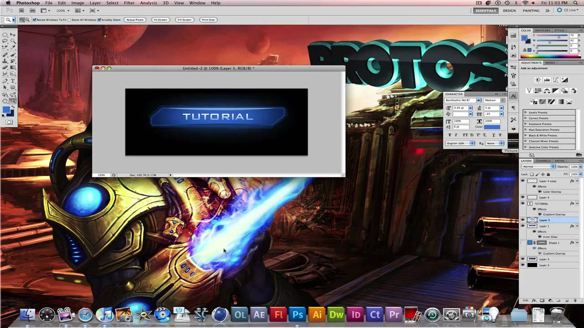Show the hidden Shape 1 layer
This screenshot has width=584, height=328.
(523, 243)
